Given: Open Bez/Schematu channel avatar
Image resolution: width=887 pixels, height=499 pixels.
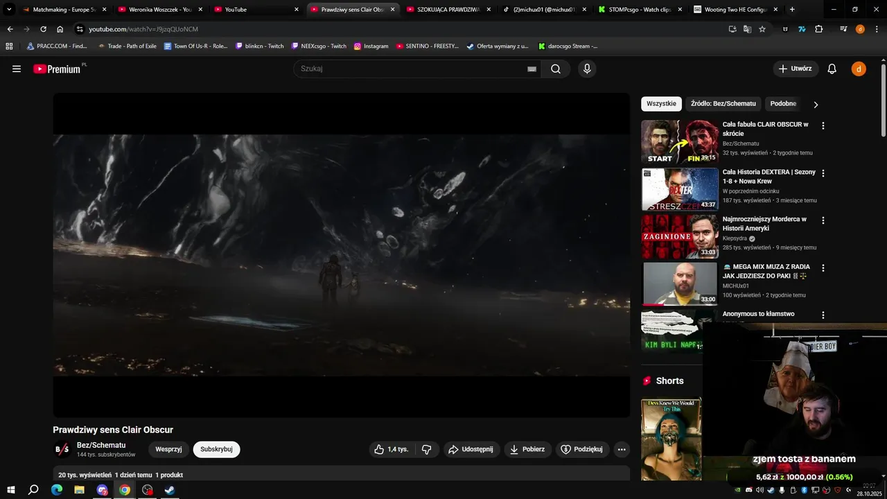Looking at the screenshot, I should coord(62,449).
